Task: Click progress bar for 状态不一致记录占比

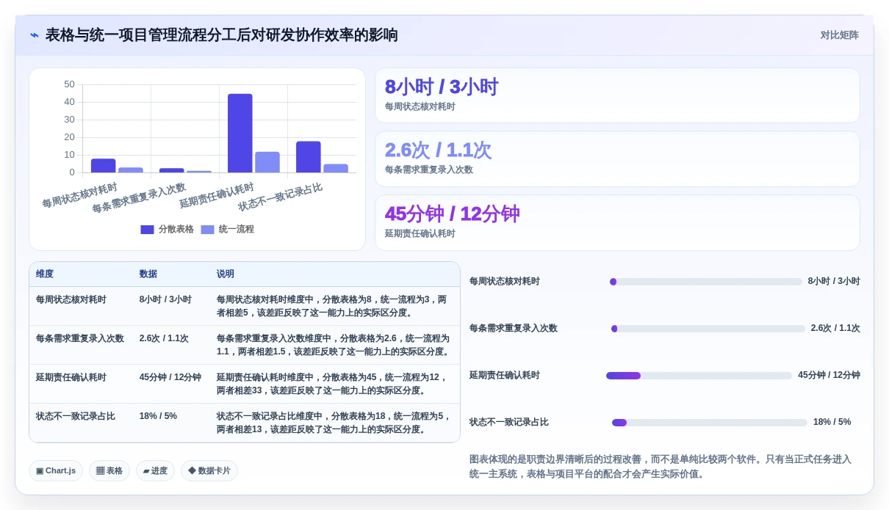Action: coord(710,423)
